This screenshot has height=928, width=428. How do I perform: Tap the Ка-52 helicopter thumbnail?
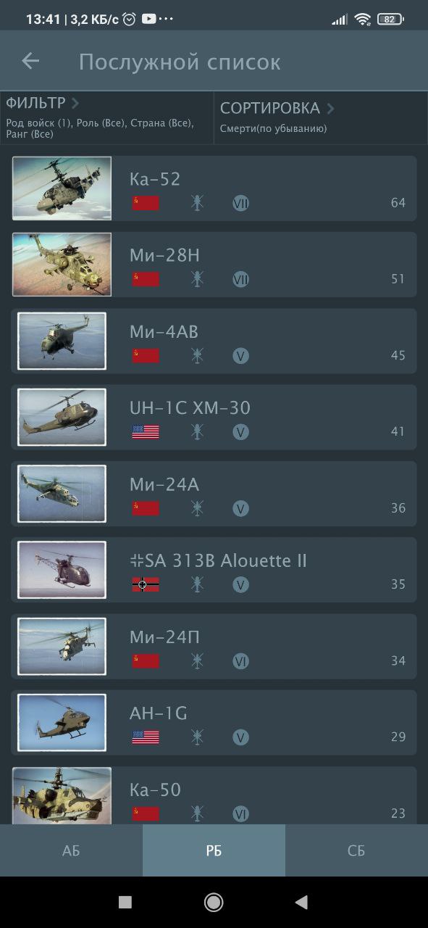[62, 188]
